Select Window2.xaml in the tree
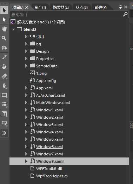This screenshot has height=184, width=133. [x=49, y=117]
